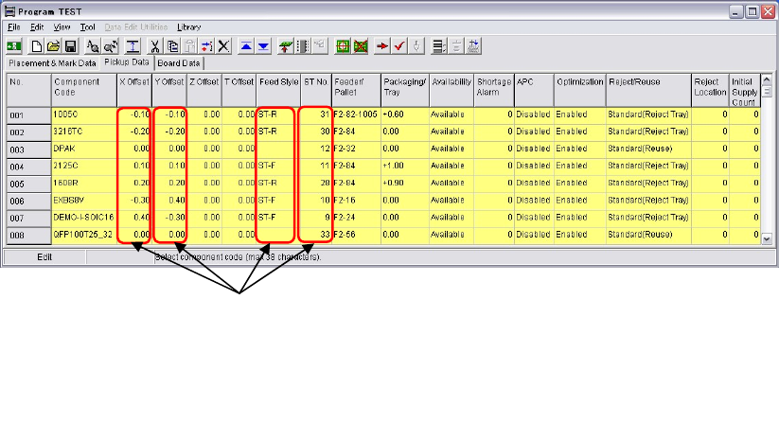Viewport: 779px width, 422px height.
Task: Click the Delete X icon in toolbar
Action: click(x=223, y=44)
